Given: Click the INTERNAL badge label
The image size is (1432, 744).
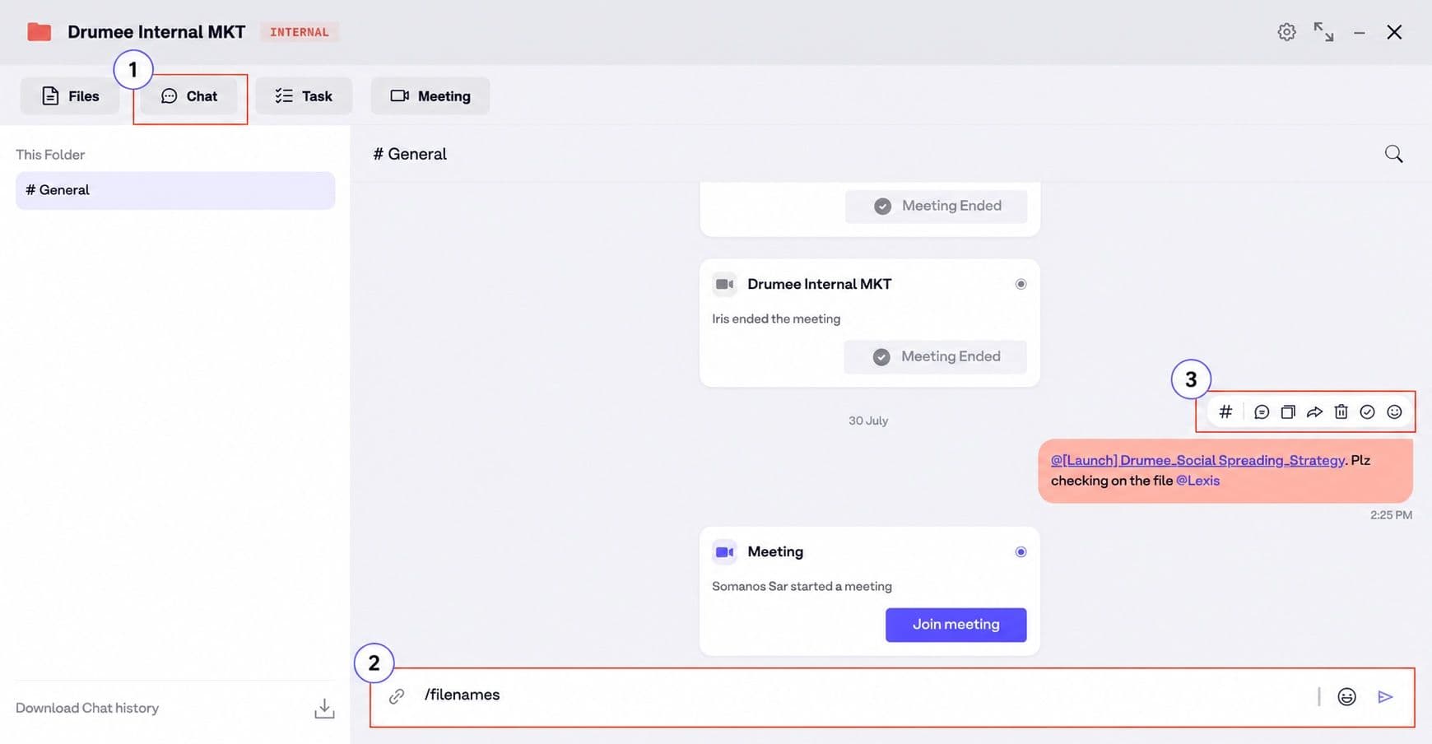Looking at the screenshot, I should 300,32.
